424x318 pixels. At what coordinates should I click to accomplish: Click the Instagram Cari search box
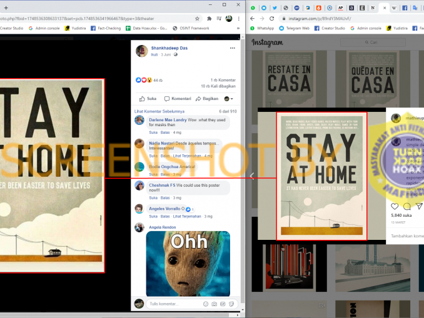point(373,42)
